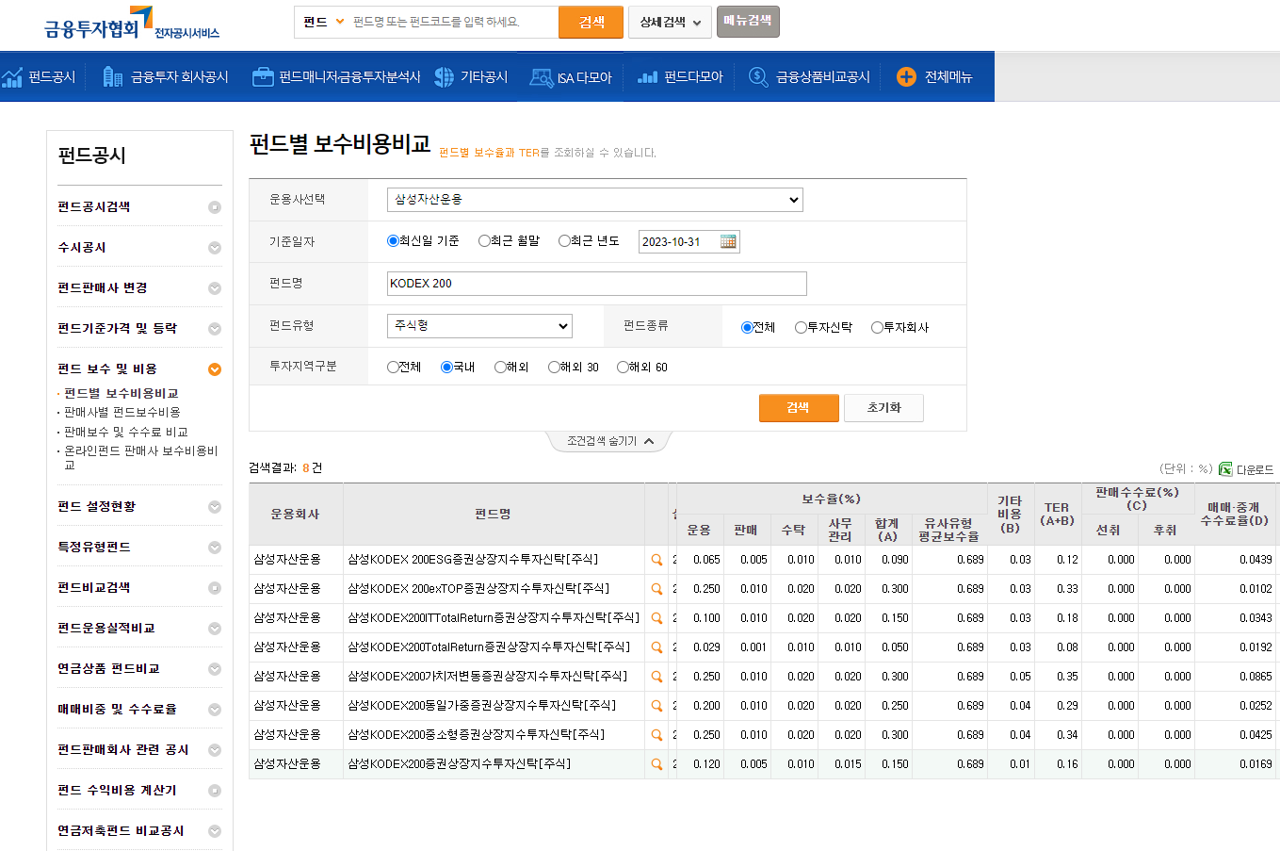Collapse search conditions via 조건검색 숨기기

(609, 441)
